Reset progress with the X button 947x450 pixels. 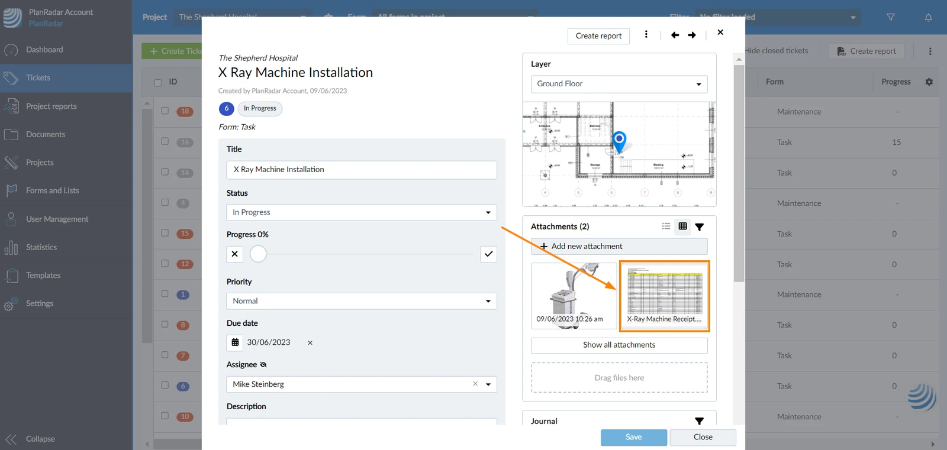[234, 254]
